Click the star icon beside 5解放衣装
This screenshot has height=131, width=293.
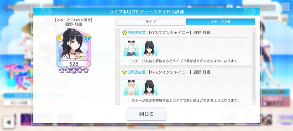(x=124, y=72)
